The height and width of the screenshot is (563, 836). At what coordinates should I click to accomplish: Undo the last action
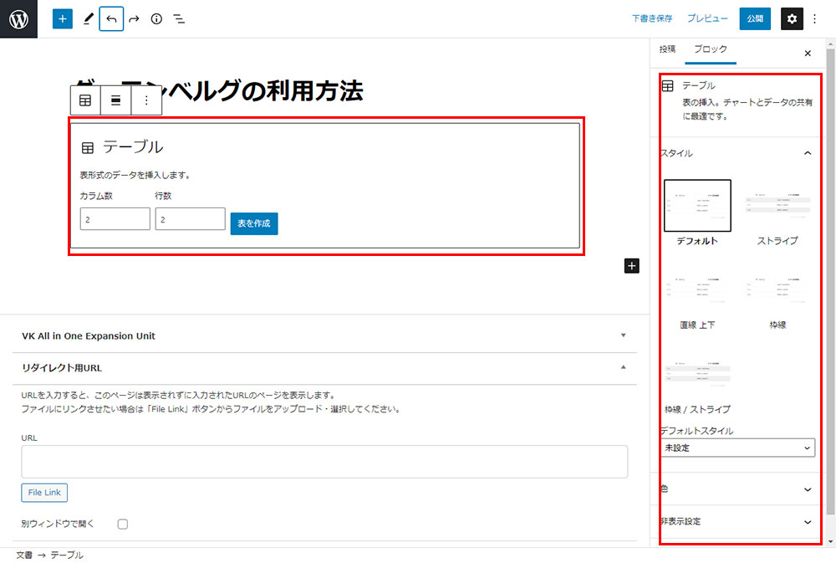(111, 18)
